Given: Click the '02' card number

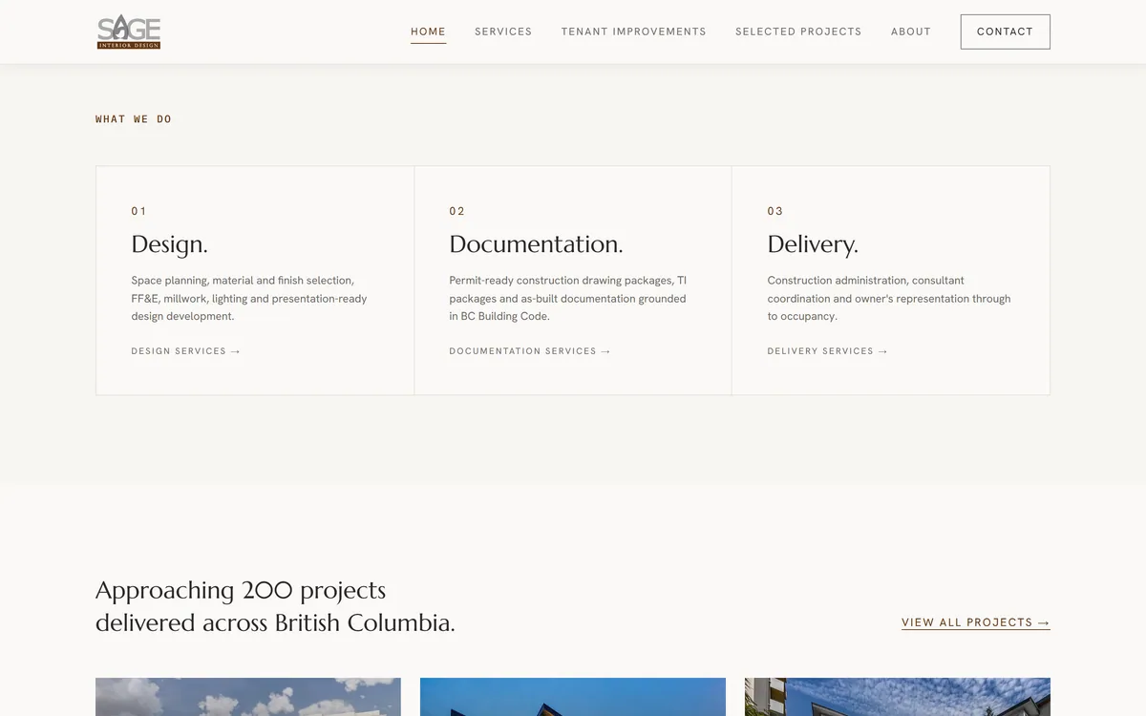Looking at the screenshot, I should click(457, 211).
